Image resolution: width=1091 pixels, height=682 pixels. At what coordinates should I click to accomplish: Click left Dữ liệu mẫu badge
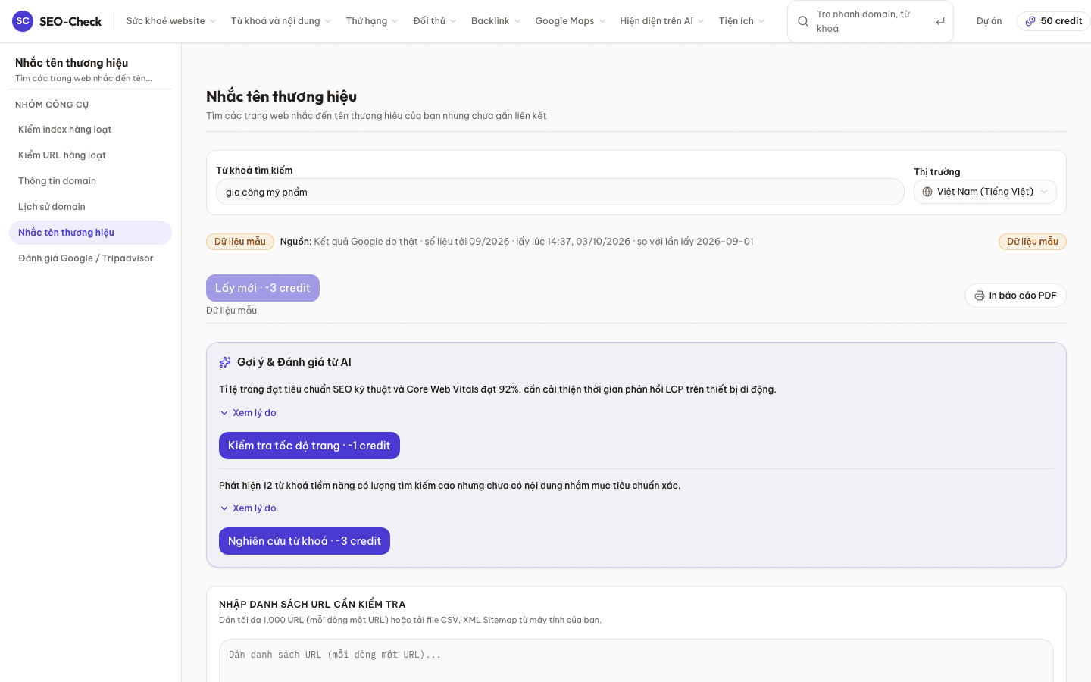pyautogui.click(x=240, y=242)
